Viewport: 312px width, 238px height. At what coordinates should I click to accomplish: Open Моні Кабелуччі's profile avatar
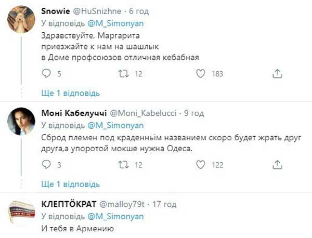21,122
